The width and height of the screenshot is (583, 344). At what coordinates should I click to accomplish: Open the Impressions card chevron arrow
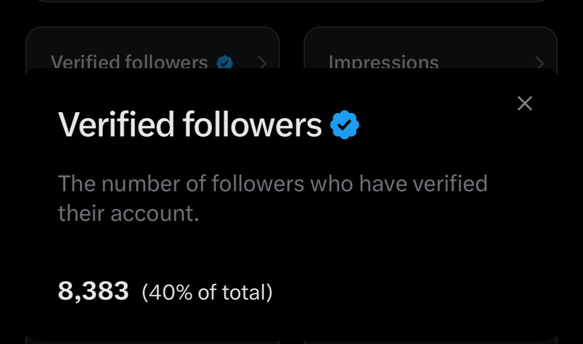[x=540, y=62]
